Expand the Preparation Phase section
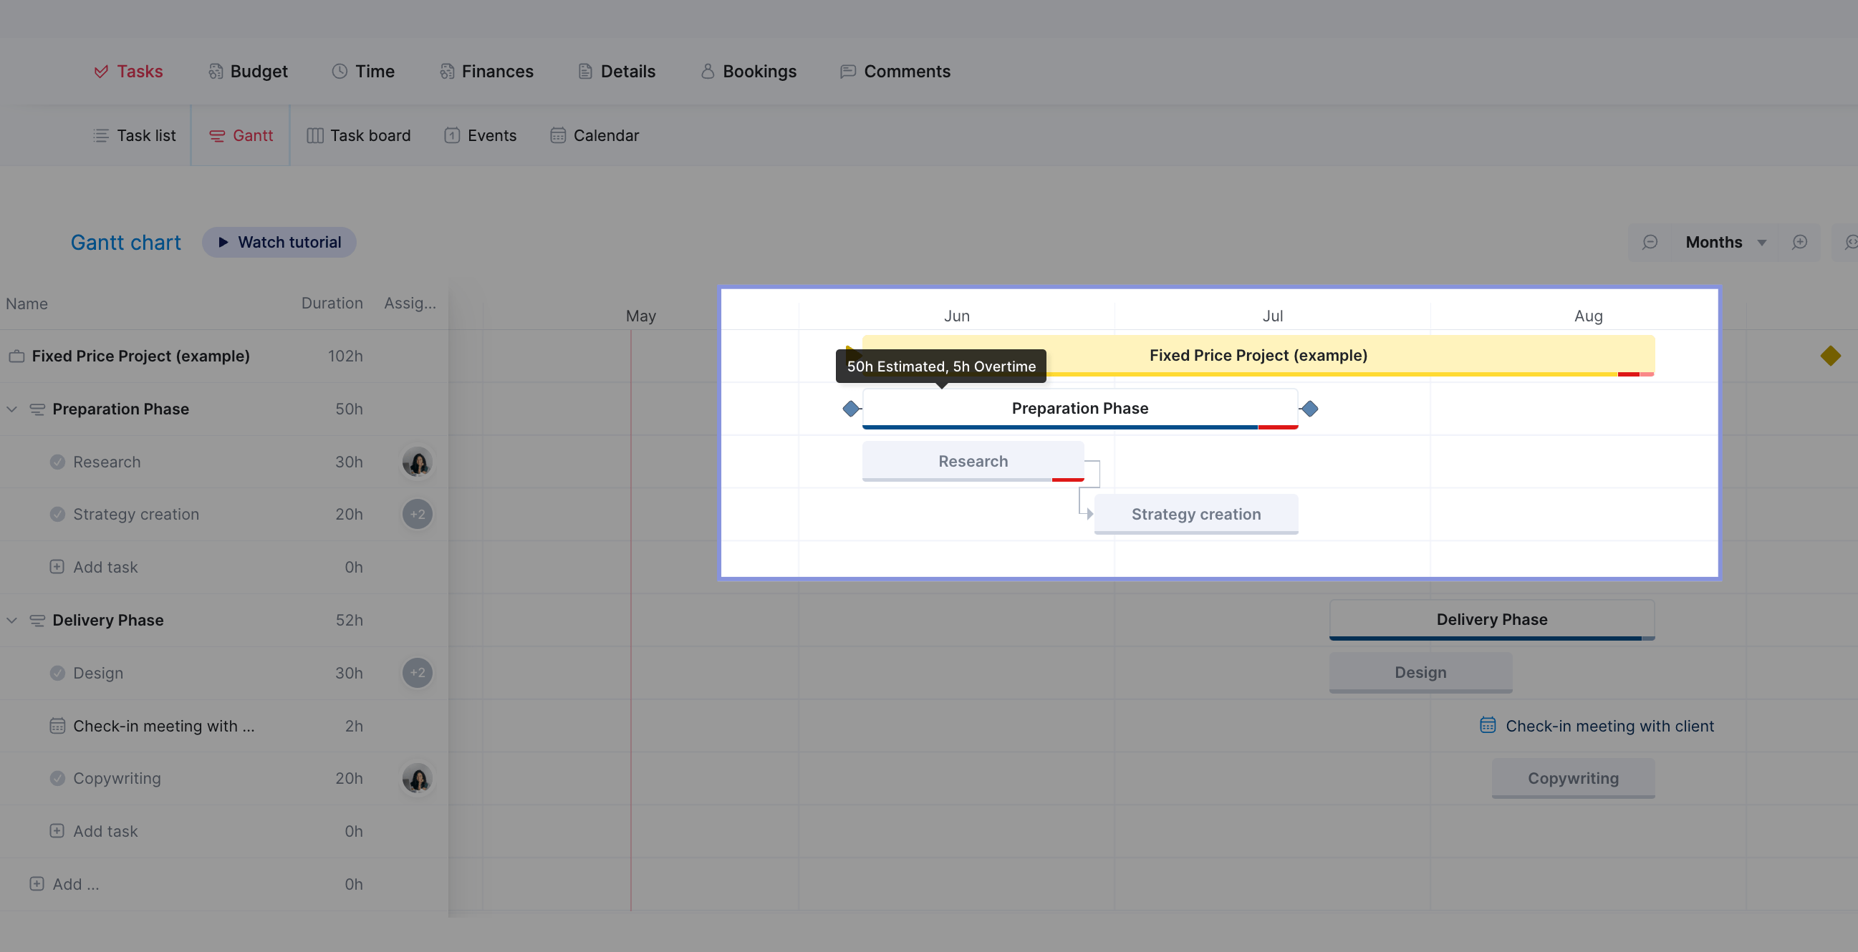 (x=12, y=409)
